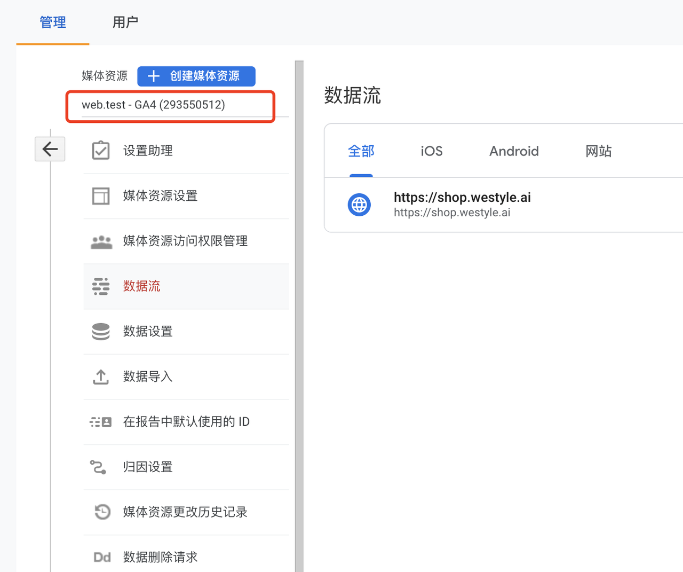The width and height of the screenshot is (683, 572).
Task: Open 归因设置 menu item
Action: click(x=186, y=467)
